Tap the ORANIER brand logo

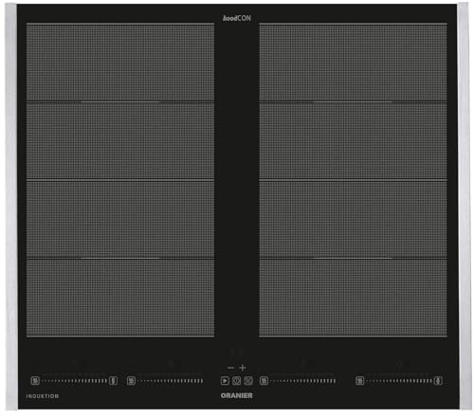[x=237, y=395]
